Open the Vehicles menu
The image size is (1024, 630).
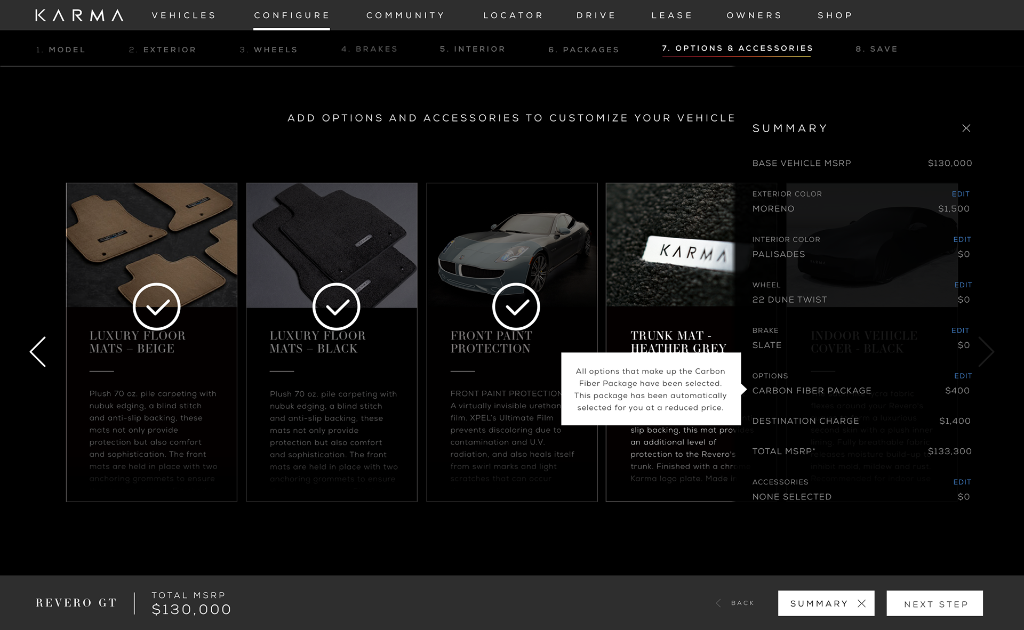tap(184, 15)
